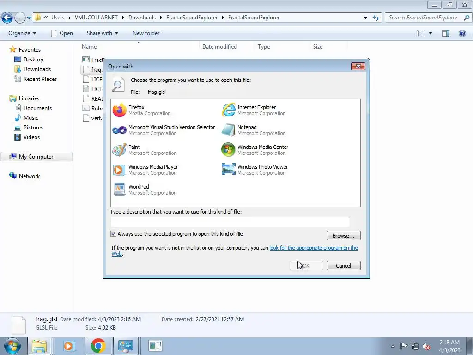Change view using the view icon button
The width and height of the screenshot is (473, 355).
tap(420, 33)
